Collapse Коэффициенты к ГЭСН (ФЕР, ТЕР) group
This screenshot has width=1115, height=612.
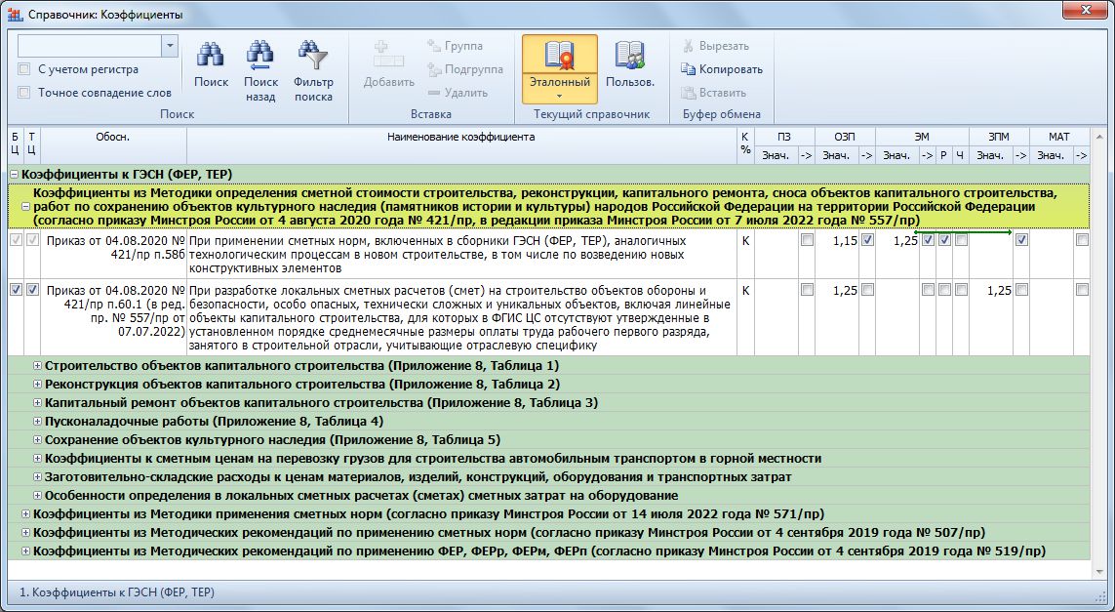(x=14, y=175)
